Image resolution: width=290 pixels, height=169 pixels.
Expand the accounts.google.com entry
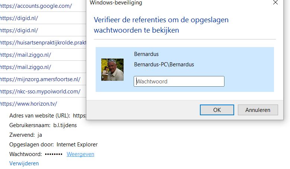tap(36, 6)
